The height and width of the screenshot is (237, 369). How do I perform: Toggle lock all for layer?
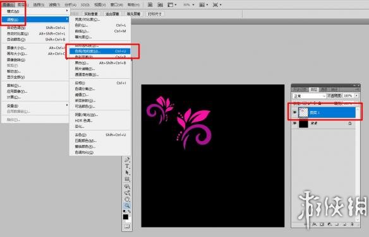(x=320, y=103)
